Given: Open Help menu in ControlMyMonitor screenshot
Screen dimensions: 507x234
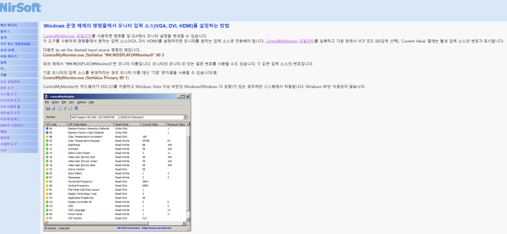Looking at the screenshot, I should coord(91,102).
